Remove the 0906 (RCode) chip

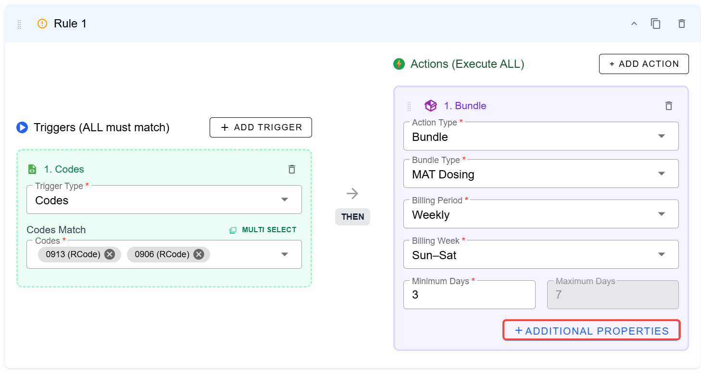(x=199, y=254)
